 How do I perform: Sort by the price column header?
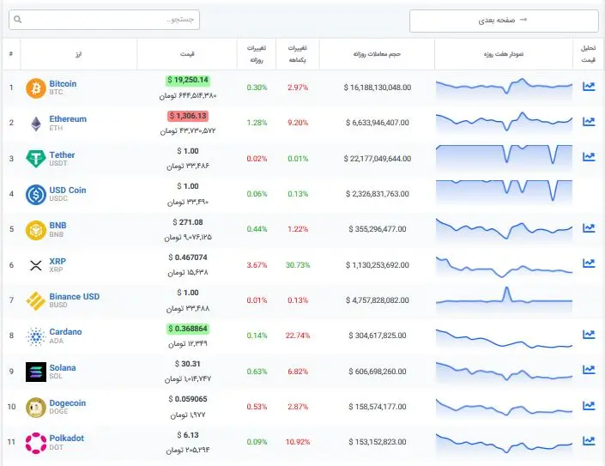[187, 54]
